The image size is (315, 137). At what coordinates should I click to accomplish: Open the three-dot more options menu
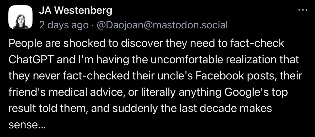[x=303, y=10]
